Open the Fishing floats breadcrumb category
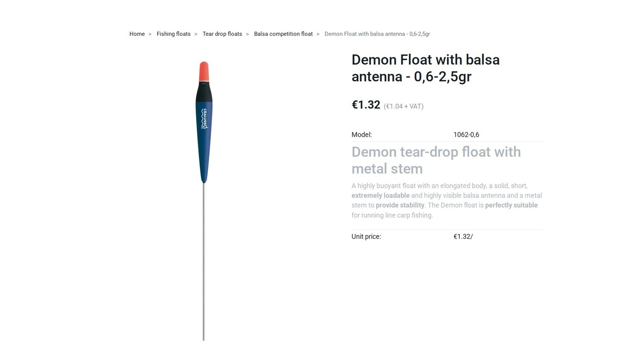The height and width of the screenshot is (356, 633). [x=174, y=34]
